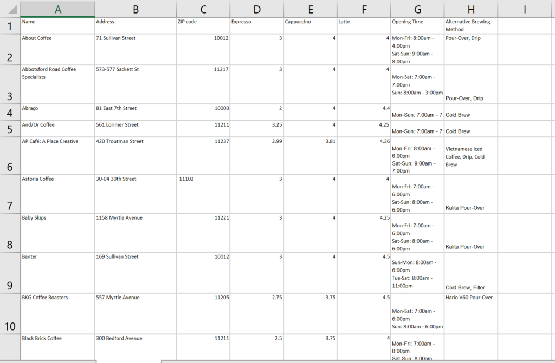Click the Abraço Latte price 4.4 cell
This screenshot has width=555, height=363.
coord(364,112)
